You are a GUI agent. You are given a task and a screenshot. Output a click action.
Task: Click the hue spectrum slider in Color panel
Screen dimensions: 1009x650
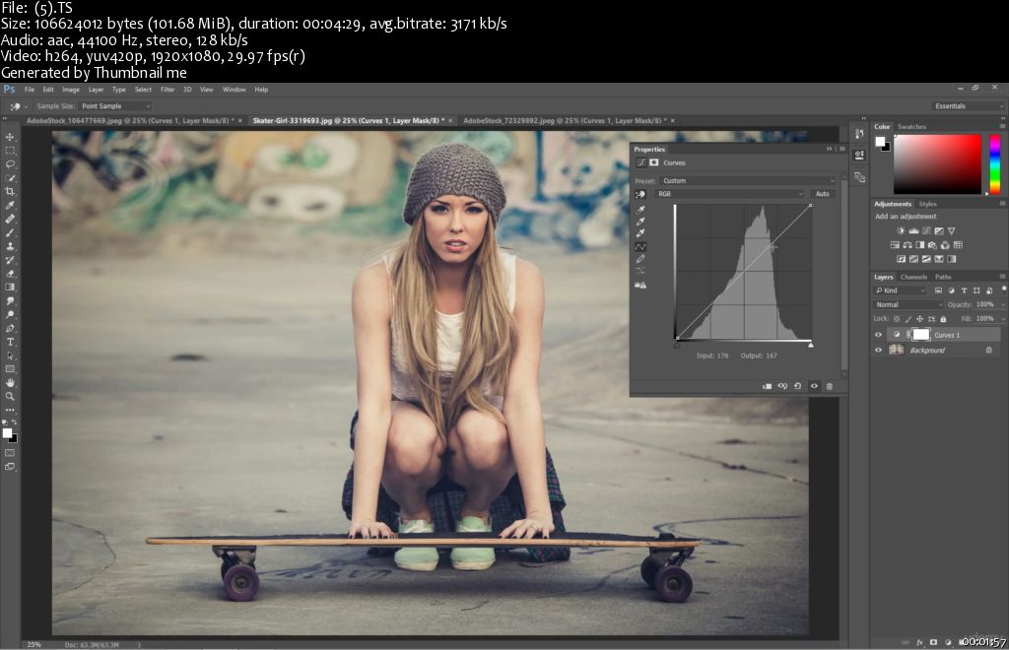coord(995,163)
